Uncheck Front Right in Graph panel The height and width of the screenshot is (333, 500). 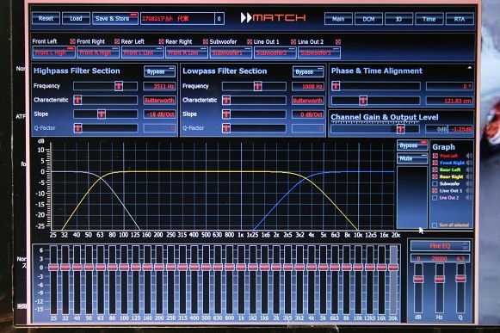tap(435, 163)
